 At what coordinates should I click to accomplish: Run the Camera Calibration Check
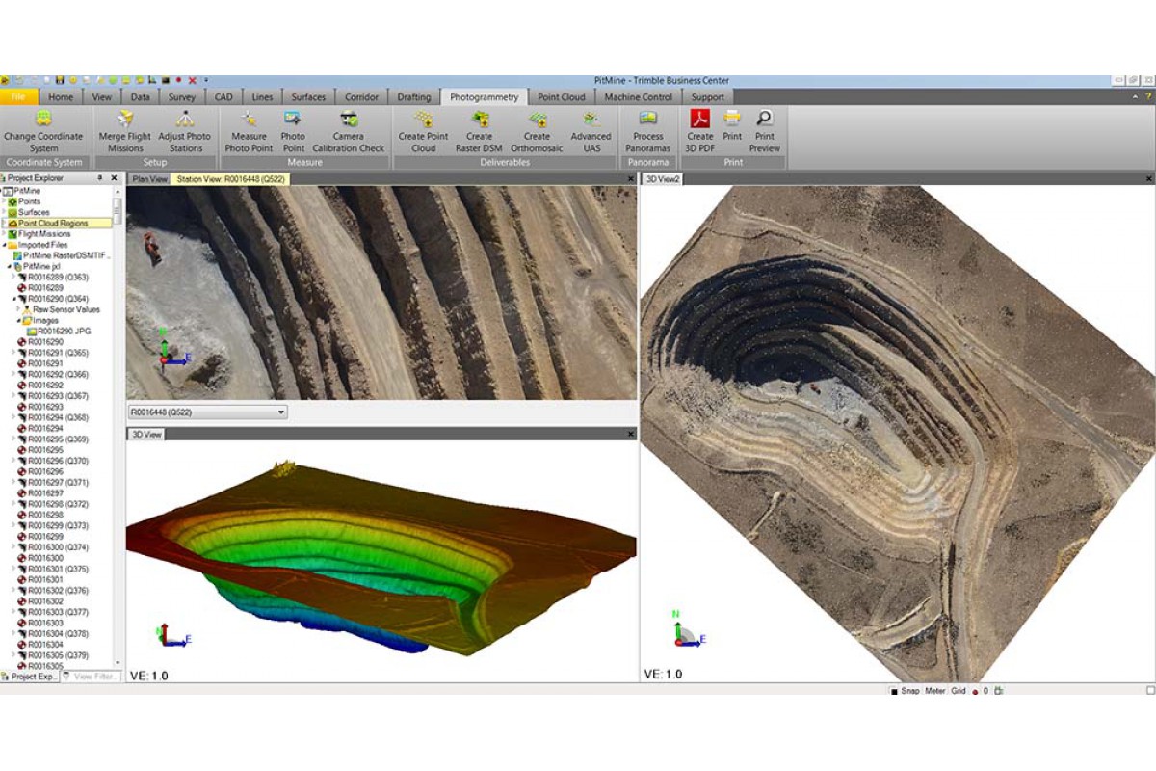click(x=349, y=120)
